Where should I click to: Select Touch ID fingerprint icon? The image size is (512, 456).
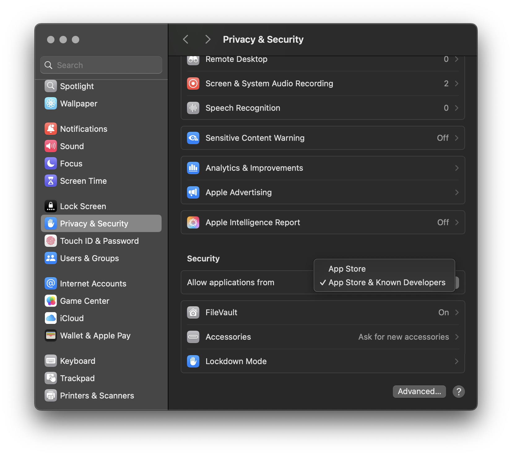[x=51, y=241]
